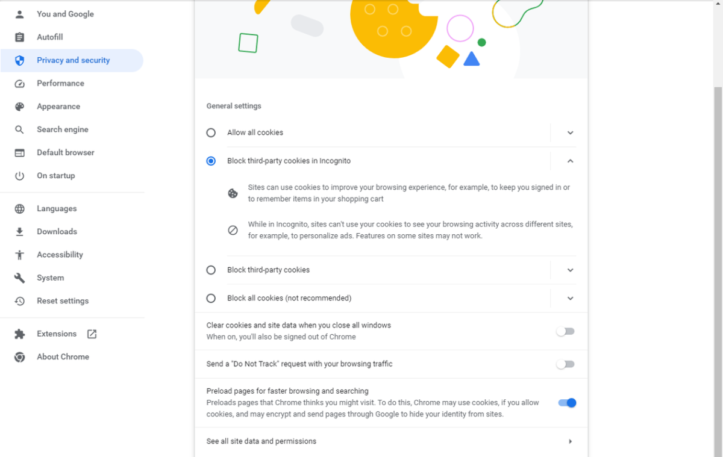Screen dimensions: 723x457
Task: Click the Extensions puzzle piece icon
Action: tap(20, 334)
